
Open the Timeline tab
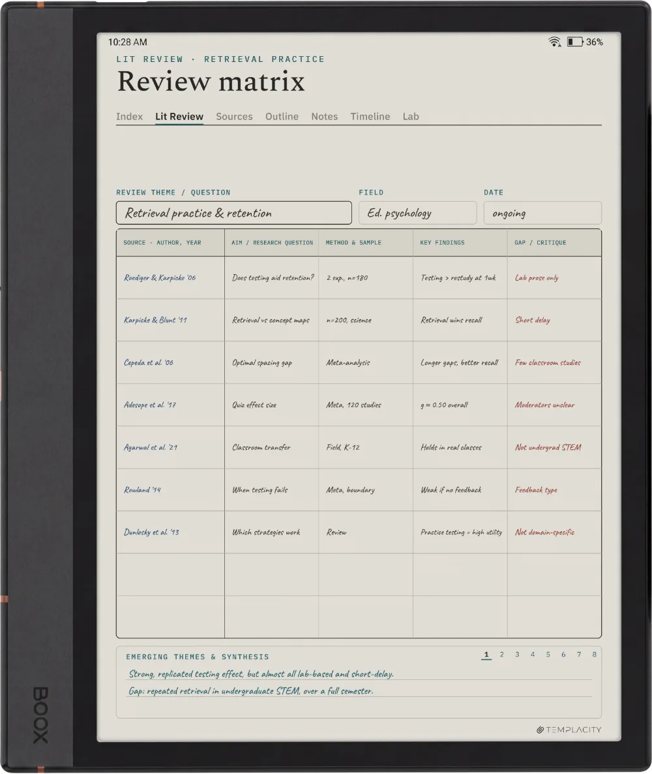coord(370,117)
